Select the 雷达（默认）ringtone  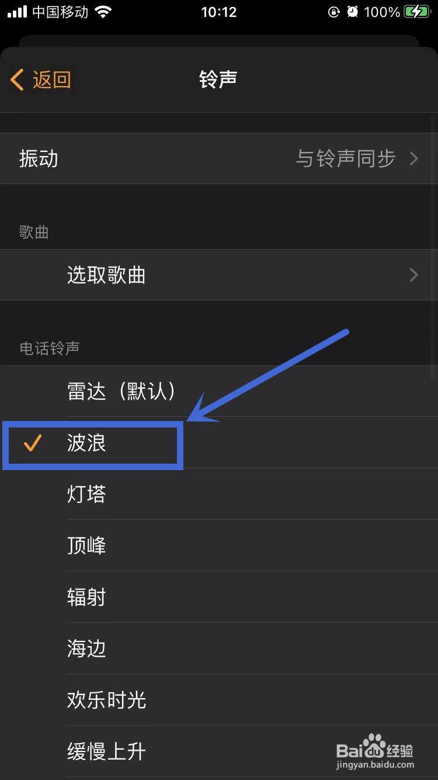coord(219,391)
